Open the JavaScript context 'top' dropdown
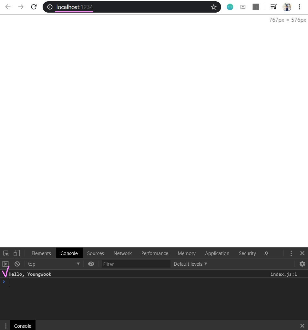308x330 pixels. pyautogui.click(x=54, y=264)
